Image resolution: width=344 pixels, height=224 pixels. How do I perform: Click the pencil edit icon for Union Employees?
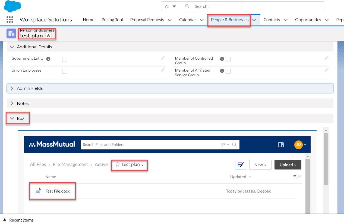point(163,70)
